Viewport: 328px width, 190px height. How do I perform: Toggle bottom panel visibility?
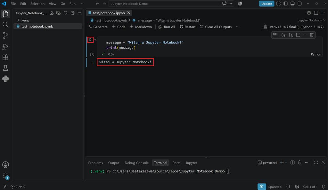(292, 4)
